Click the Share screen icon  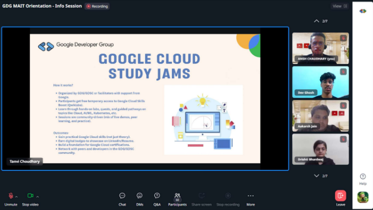(202, 196)
